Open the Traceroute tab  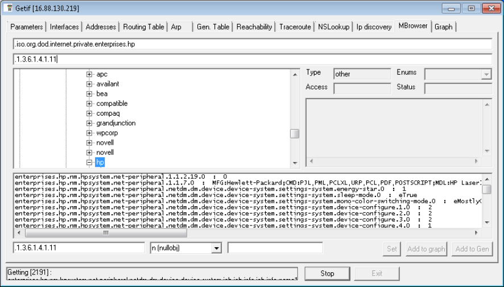click(x=295, y=27)
